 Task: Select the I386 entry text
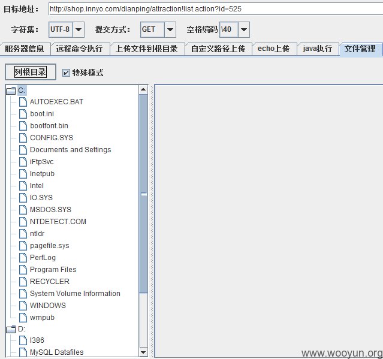(37, 340)
